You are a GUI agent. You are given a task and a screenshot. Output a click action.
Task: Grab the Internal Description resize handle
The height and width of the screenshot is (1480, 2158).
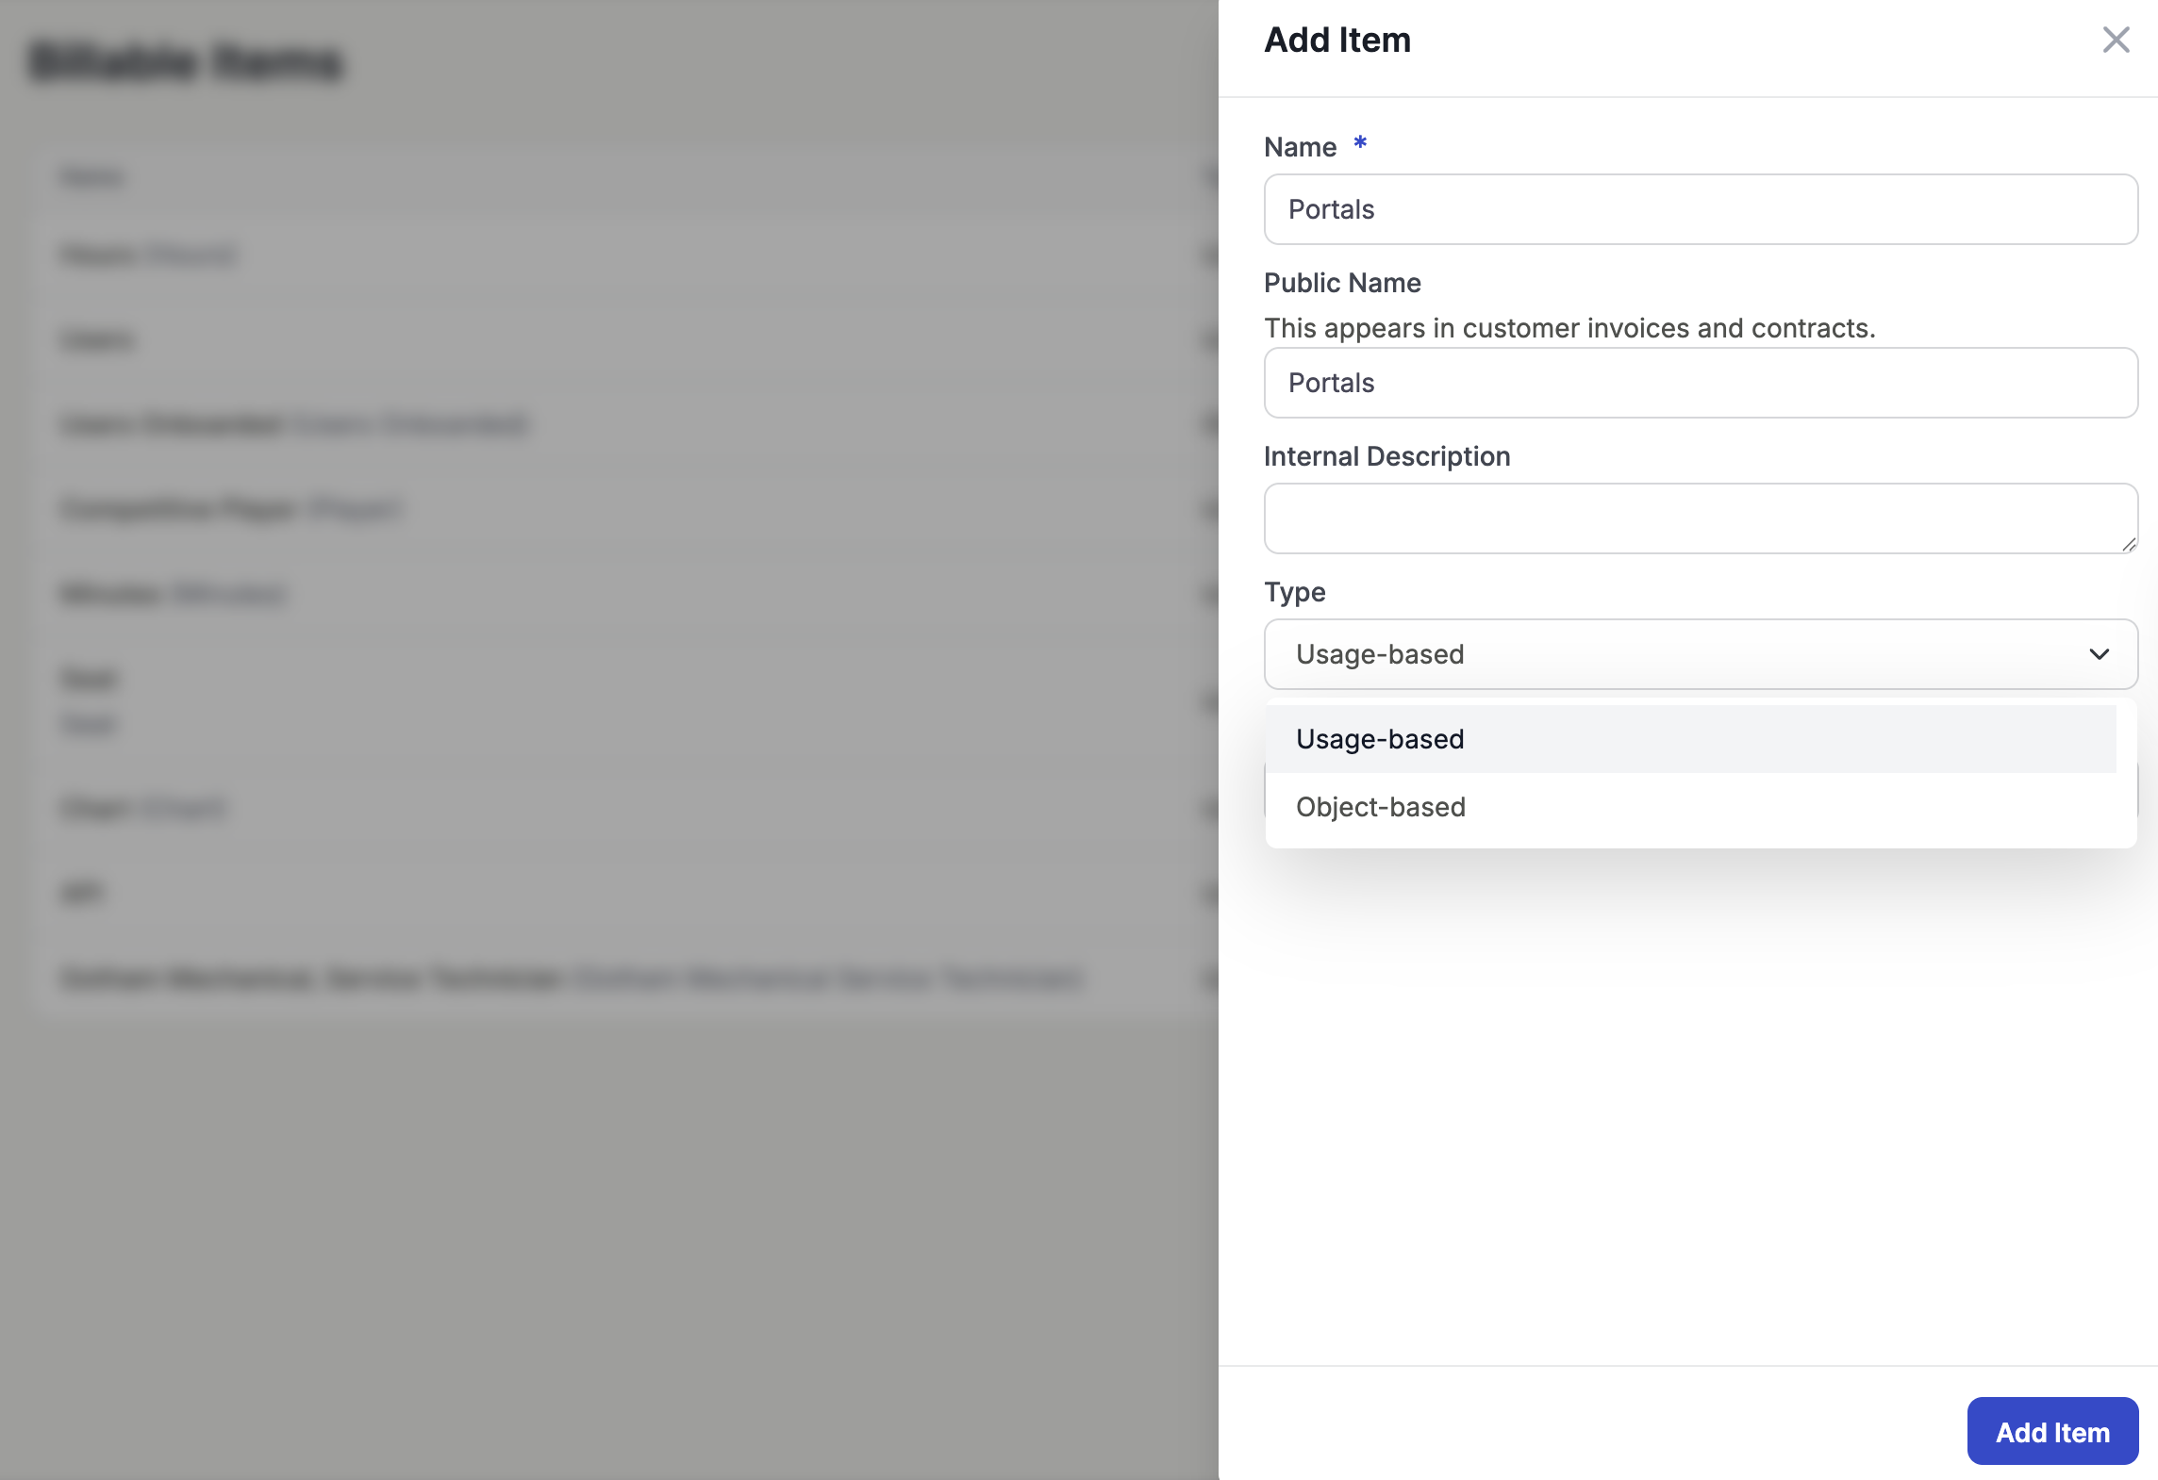(x=2129, y=544)
